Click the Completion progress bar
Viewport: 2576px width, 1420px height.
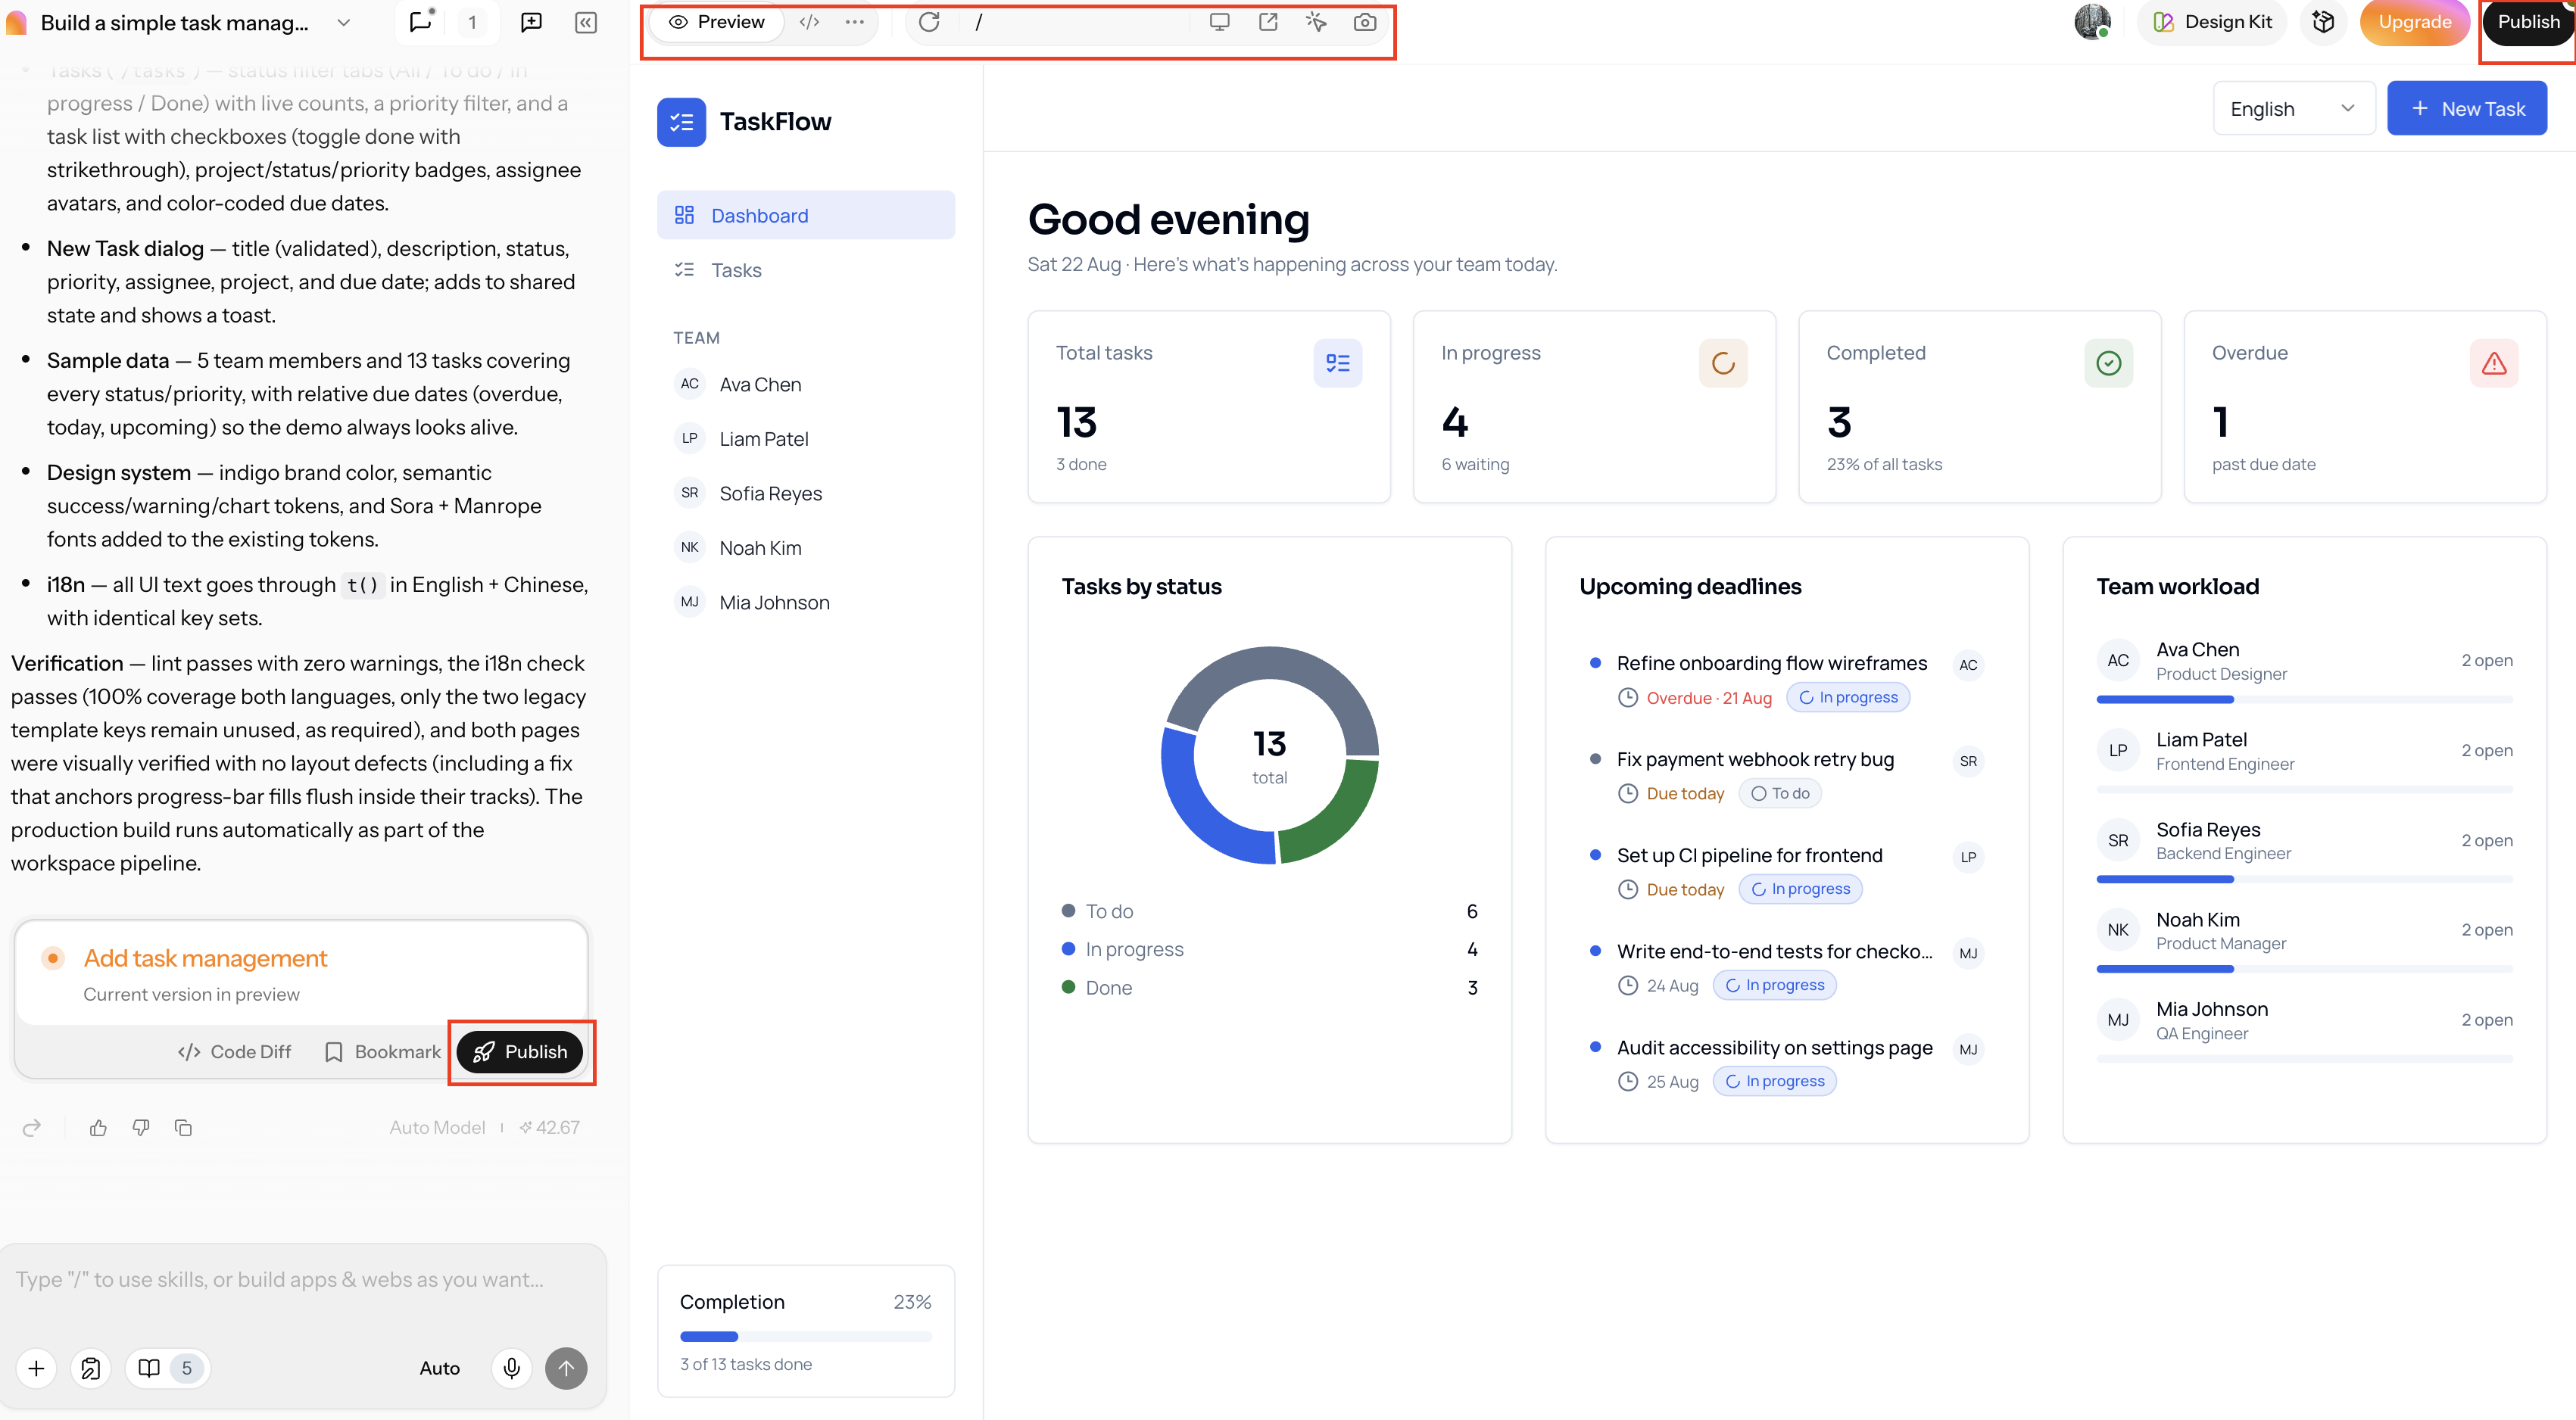point(805,1336)
